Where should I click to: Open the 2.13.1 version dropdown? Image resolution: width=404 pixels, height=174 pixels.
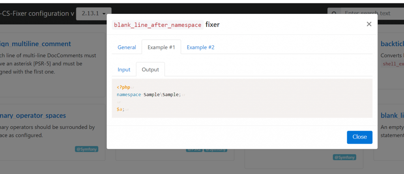pyautogui.click(x=94, y=13)
